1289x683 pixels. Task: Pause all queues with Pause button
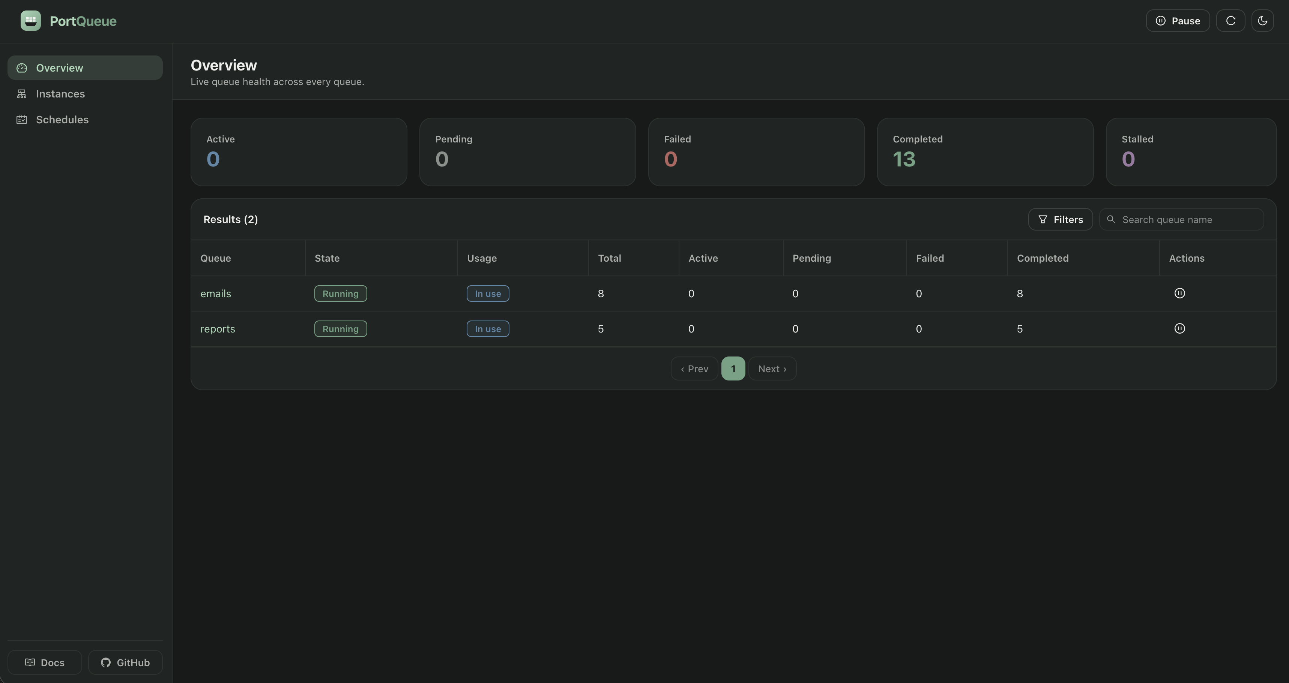pyautogui.click(x=1178, y=21)
